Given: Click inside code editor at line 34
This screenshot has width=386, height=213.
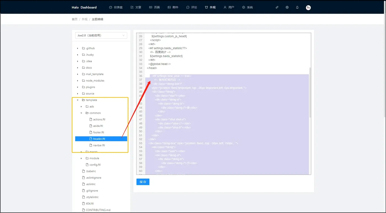Looking at the screenshot, I should click(152, 68).
